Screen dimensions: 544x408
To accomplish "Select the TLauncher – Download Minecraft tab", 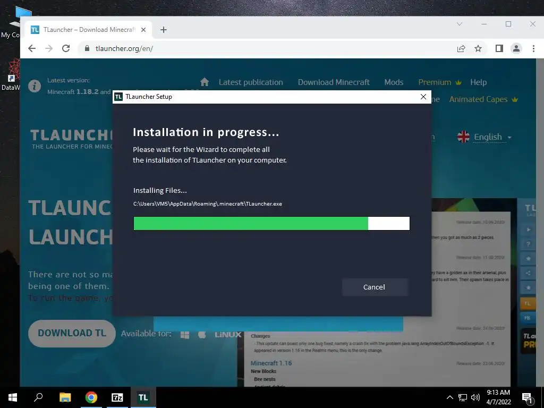I will [89, 30].
